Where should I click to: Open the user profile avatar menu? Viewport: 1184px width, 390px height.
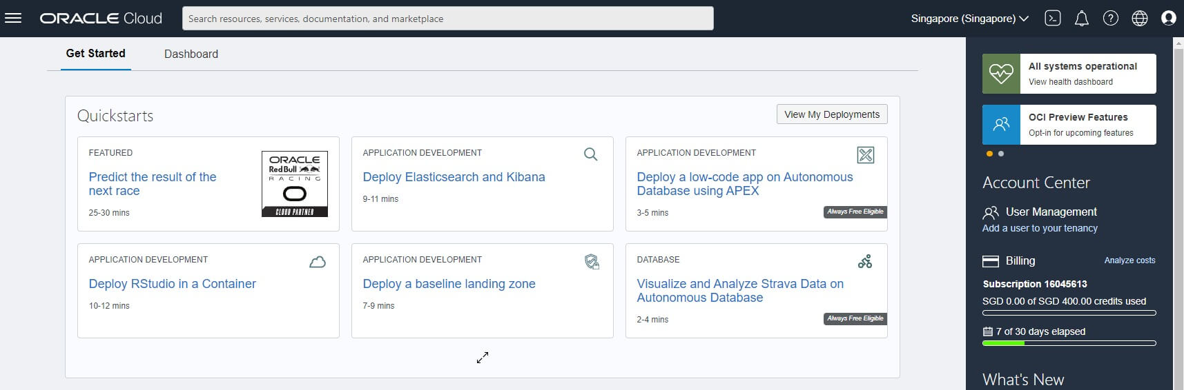1169,19
